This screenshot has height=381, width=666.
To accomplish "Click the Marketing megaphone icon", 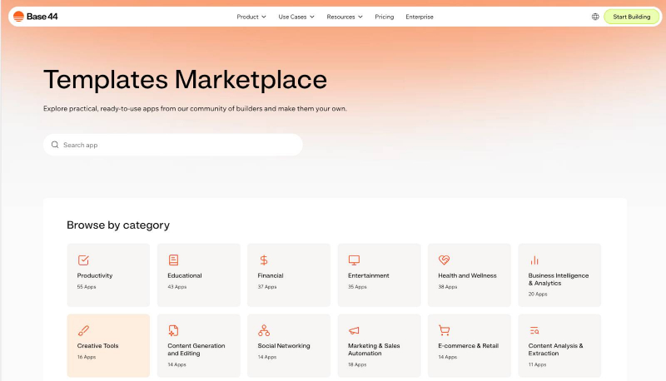I will (354, 330).
